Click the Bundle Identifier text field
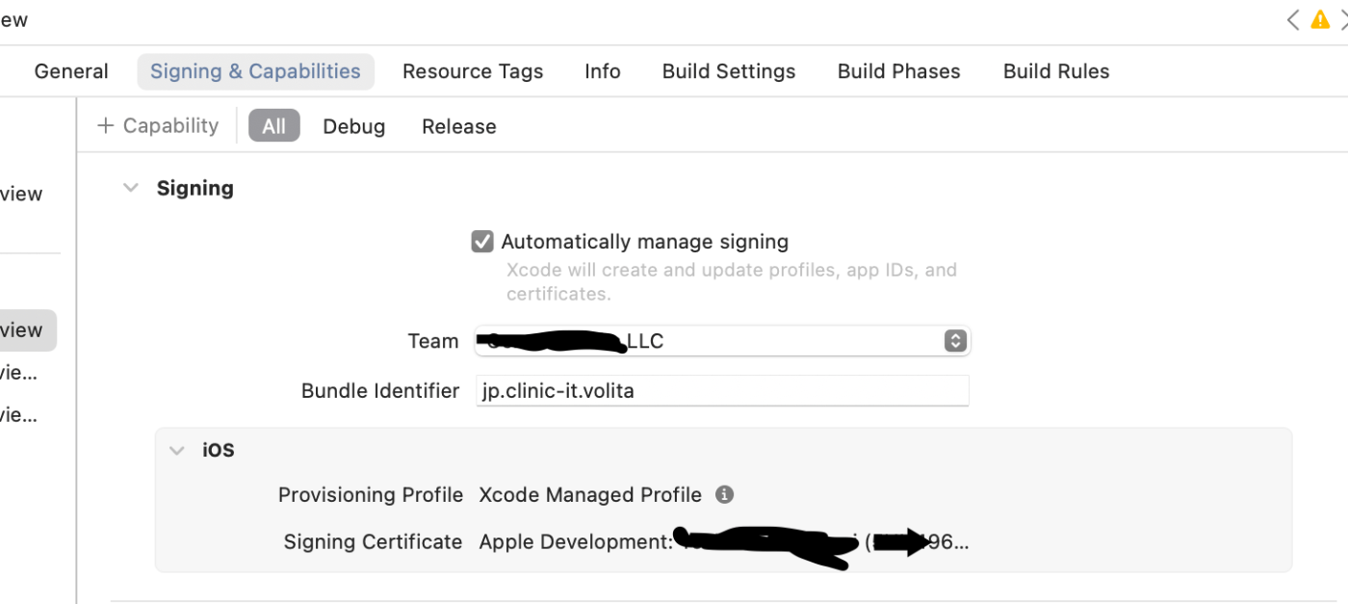 click(x=723, y=390)
